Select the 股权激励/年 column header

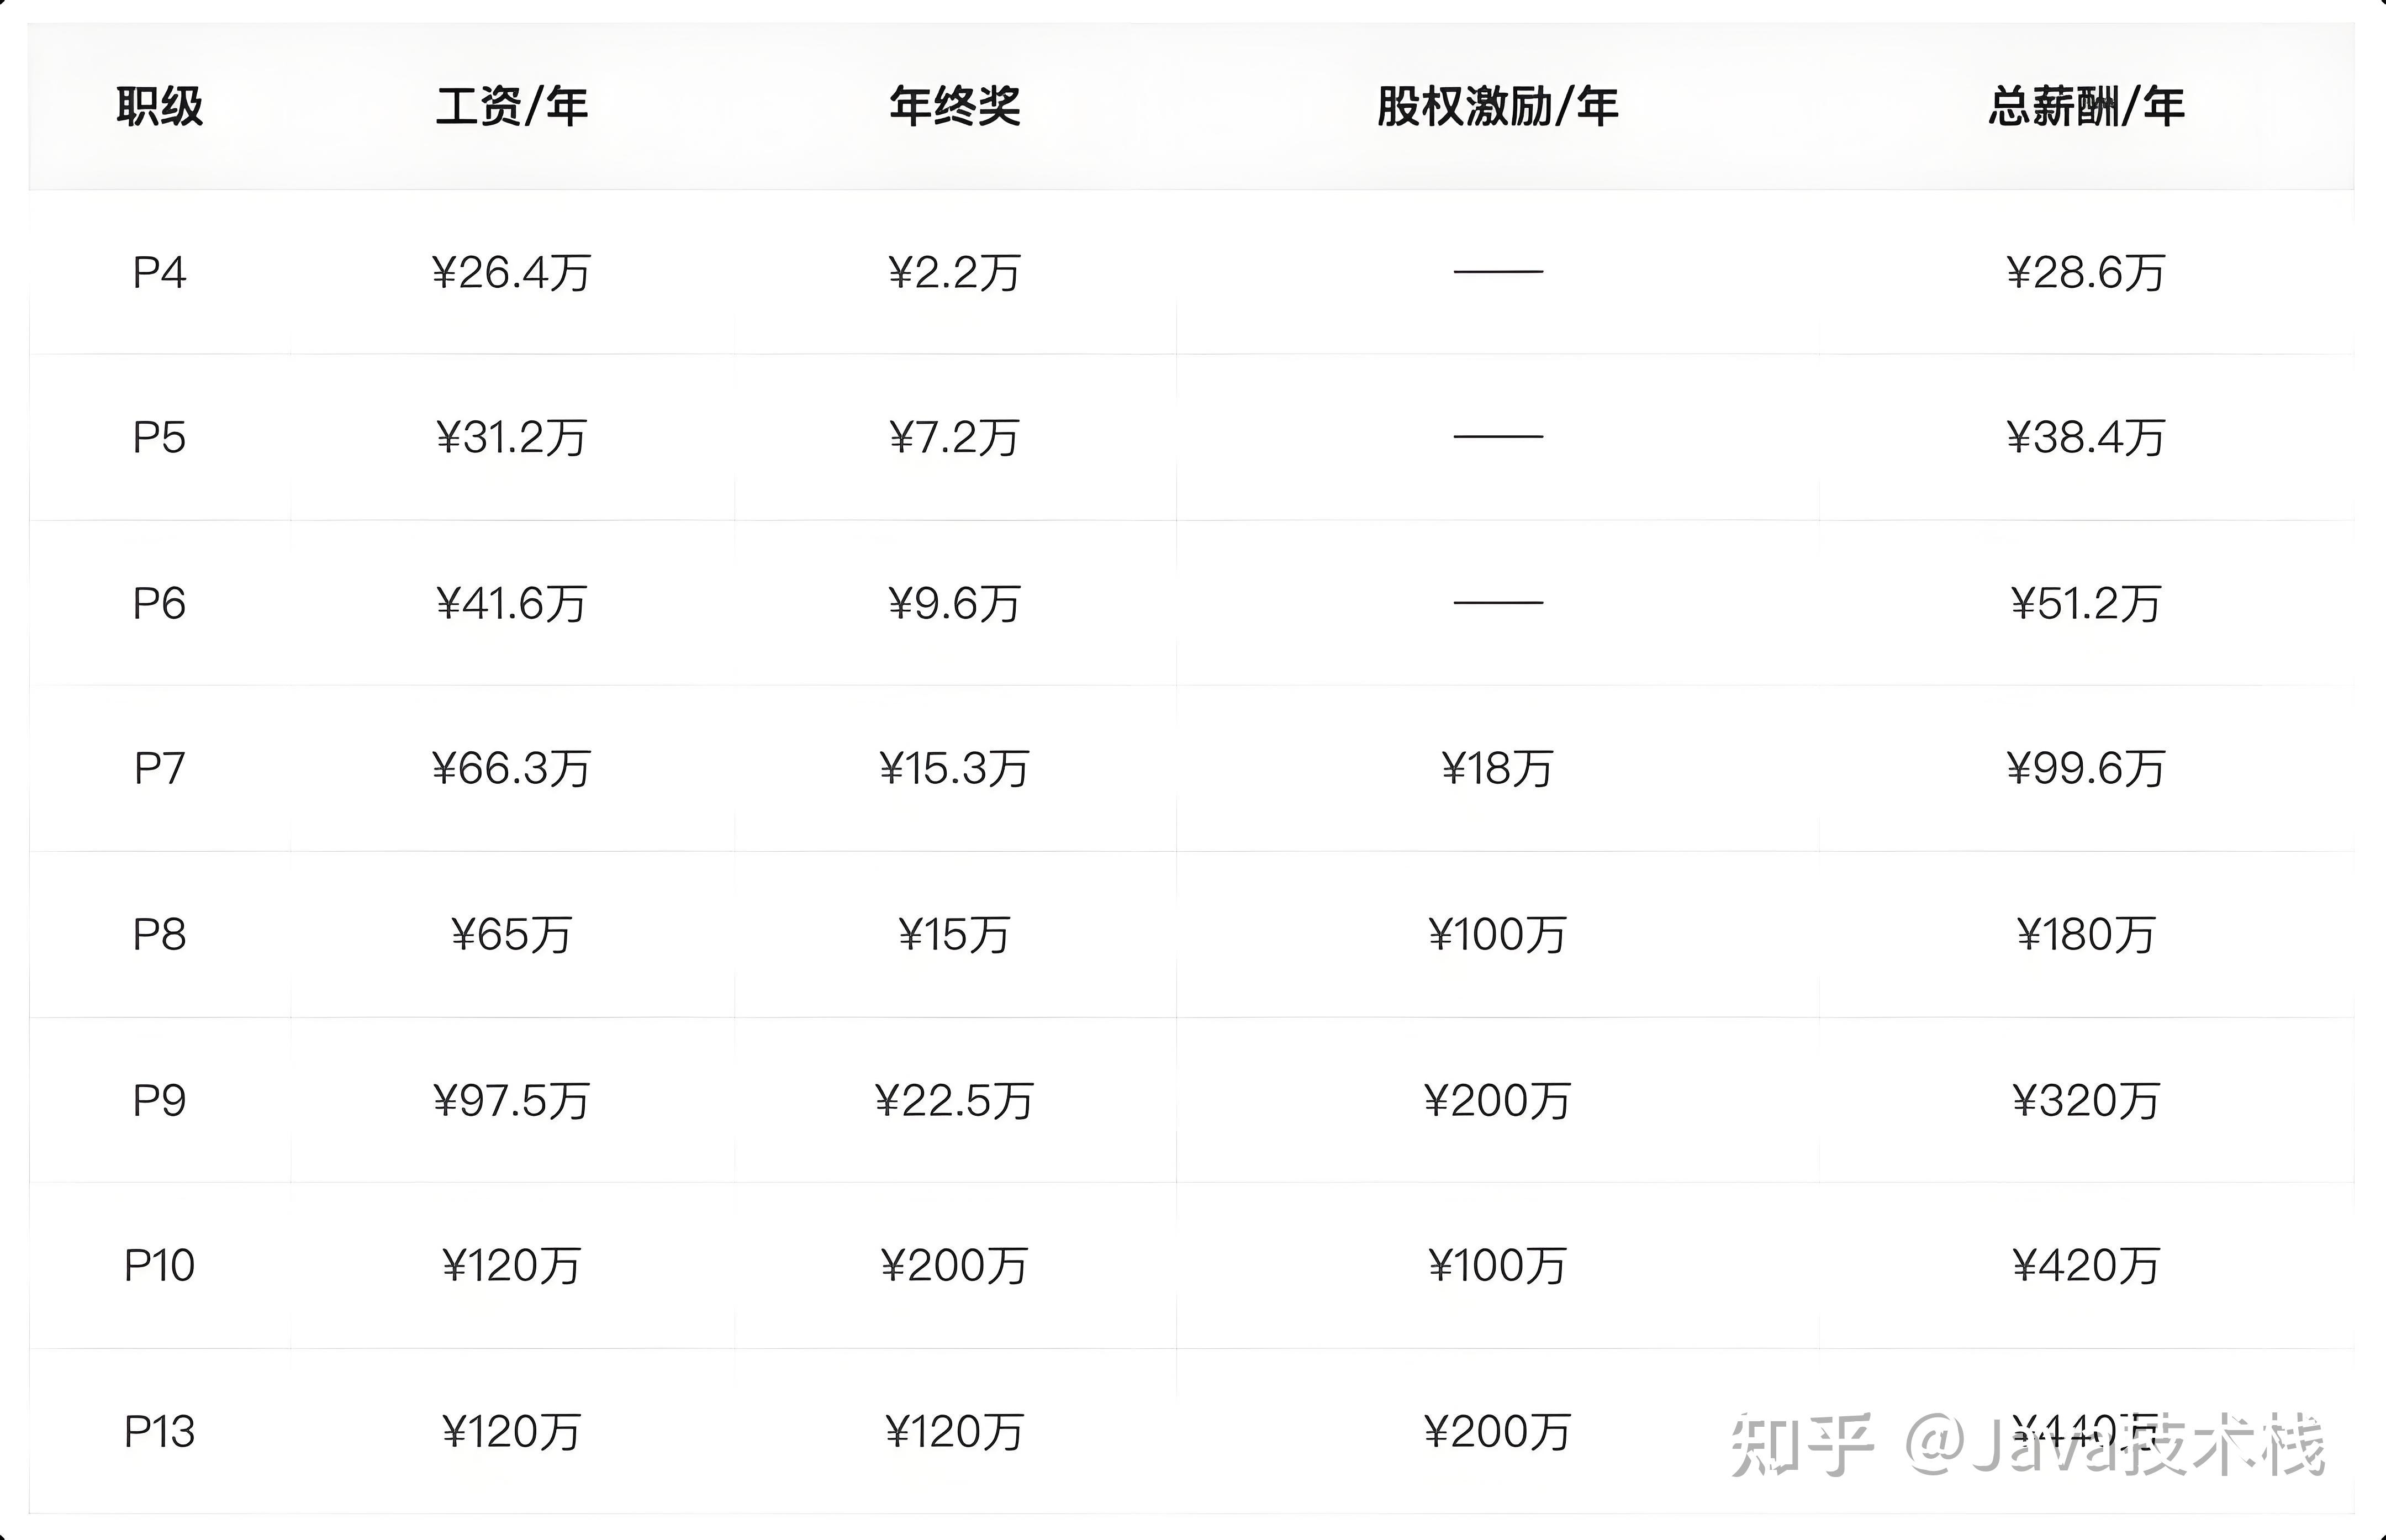tap(1497, 107)
